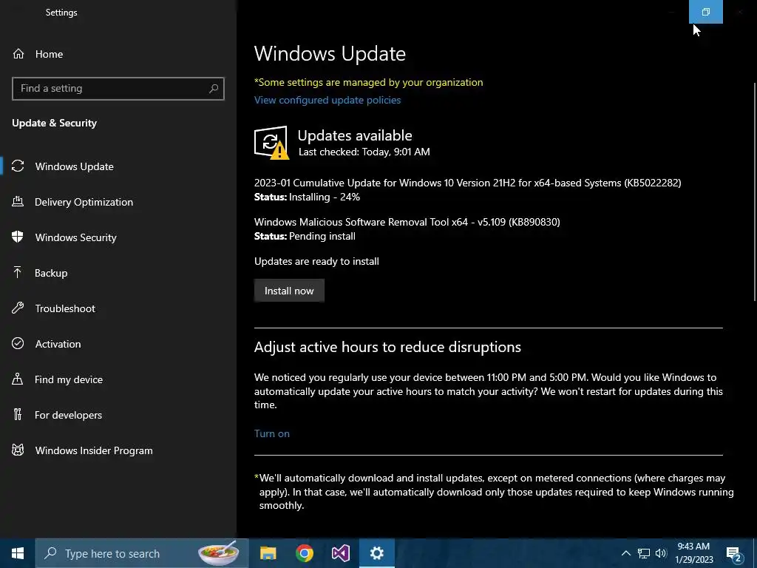Click the Windows Insider Program cat icon
This screenshot has width=757, height=568.
pyautogui.click(x=18, y=450)
